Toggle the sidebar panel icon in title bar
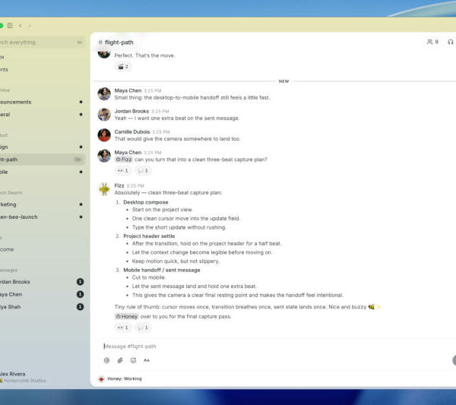The width and height of the screenshot is (456, 405). pyautogui.click(x=10, y=26)
